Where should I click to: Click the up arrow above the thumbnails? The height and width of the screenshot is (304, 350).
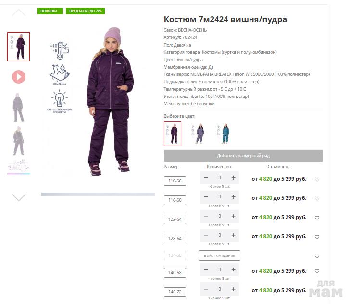[x=19, y=12]
